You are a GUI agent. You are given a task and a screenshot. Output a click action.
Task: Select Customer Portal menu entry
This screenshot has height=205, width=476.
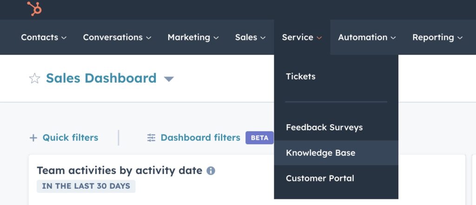pyautogui.click(x=320, y=178)
